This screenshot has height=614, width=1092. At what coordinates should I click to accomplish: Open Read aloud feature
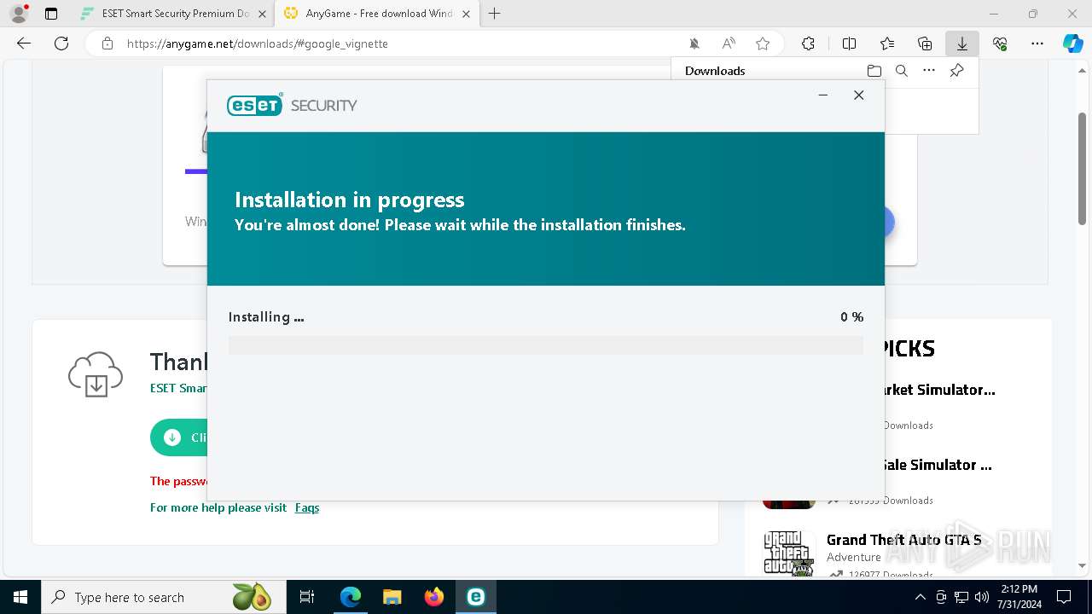pos(729,43)
